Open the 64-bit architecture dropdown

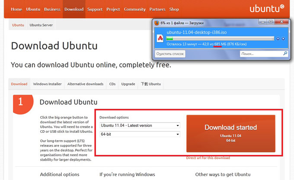(x=140, y=134)
